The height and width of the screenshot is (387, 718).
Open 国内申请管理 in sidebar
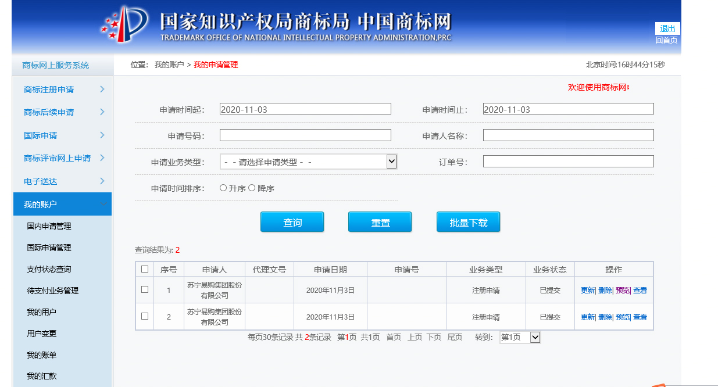[49, 226]
